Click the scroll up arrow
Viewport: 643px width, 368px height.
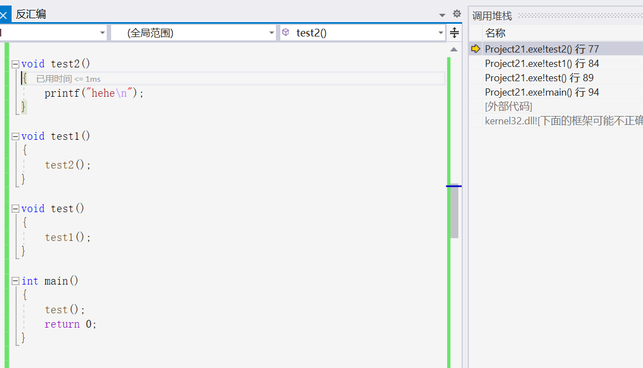pyautogui.click(x=454, y=50)
